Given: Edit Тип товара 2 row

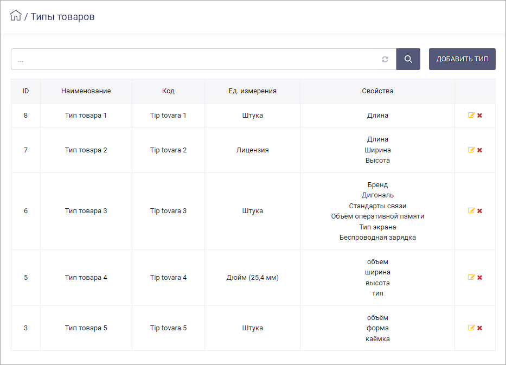Looking at the screenshot, I should pyautogui.click(x=471, y=150).
